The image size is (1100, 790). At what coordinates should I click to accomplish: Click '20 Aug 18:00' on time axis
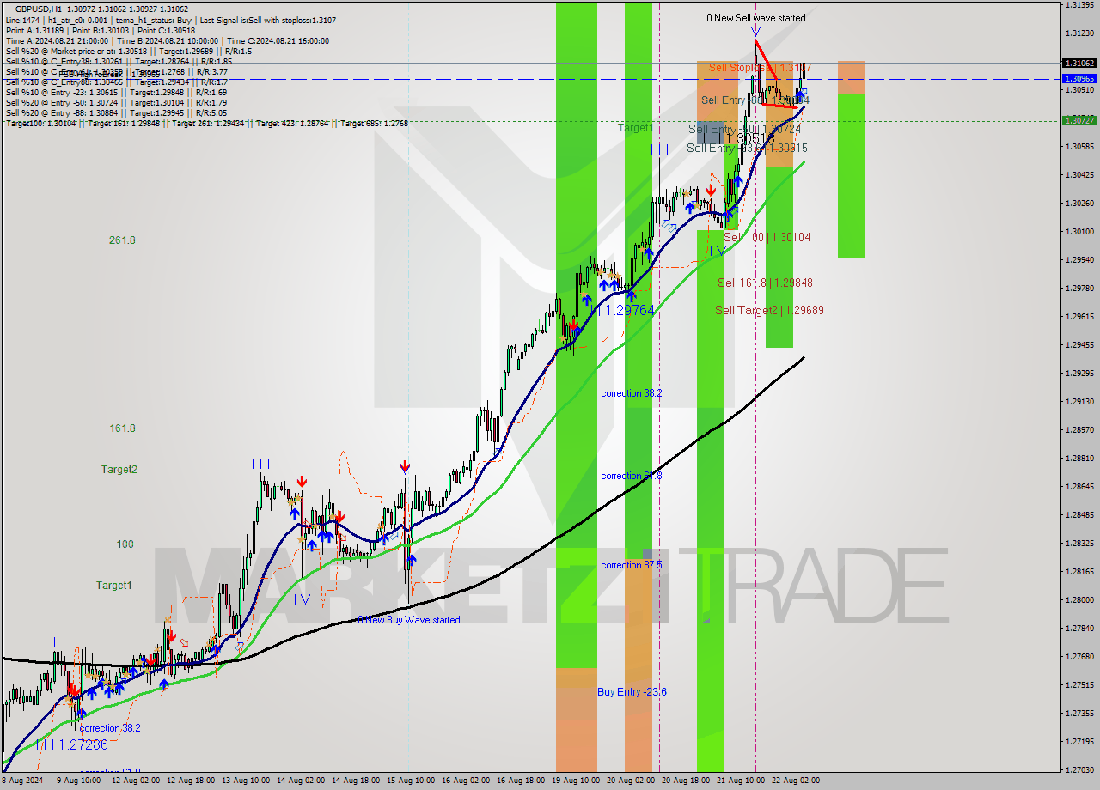pyautogui.click(x=685, y=781)
